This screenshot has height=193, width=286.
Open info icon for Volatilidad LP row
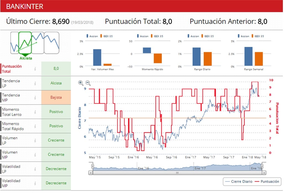tap(35, 169)
